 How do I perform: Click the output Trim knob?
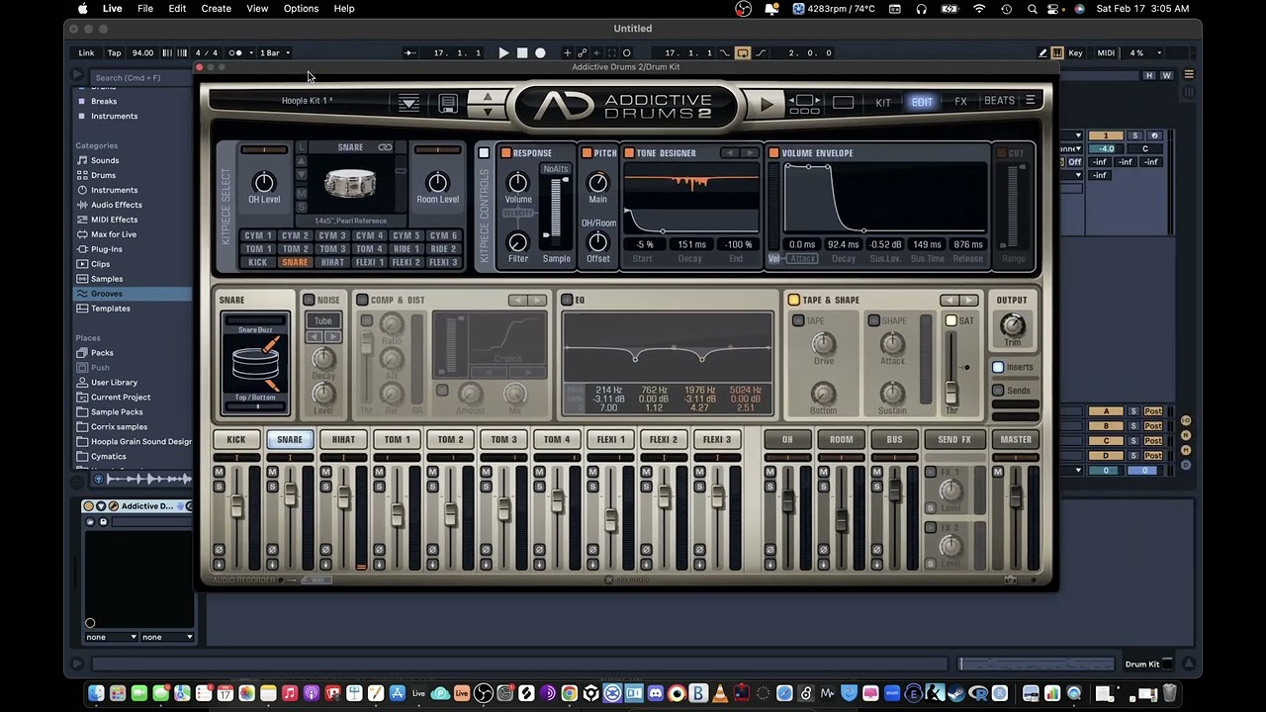pyautogui.click(x=1012, y=325)
